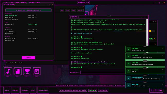
Task: Dismiss the FIXER REP notification
Action: point(163,63)
